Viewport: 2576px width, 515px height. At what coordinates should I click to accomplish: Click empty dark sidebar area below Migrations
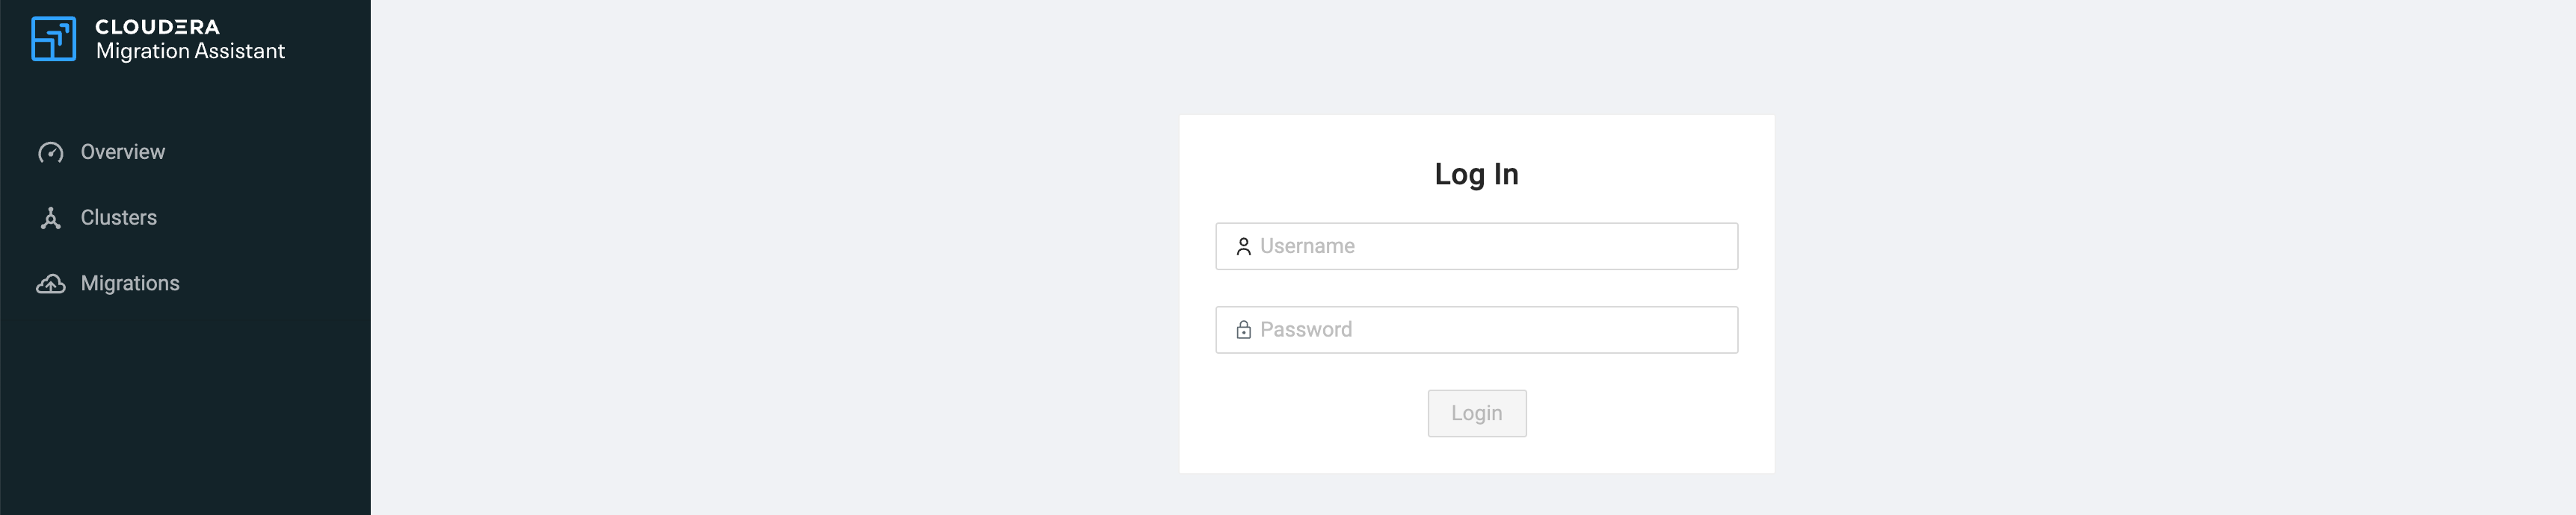tap(185, 419)
